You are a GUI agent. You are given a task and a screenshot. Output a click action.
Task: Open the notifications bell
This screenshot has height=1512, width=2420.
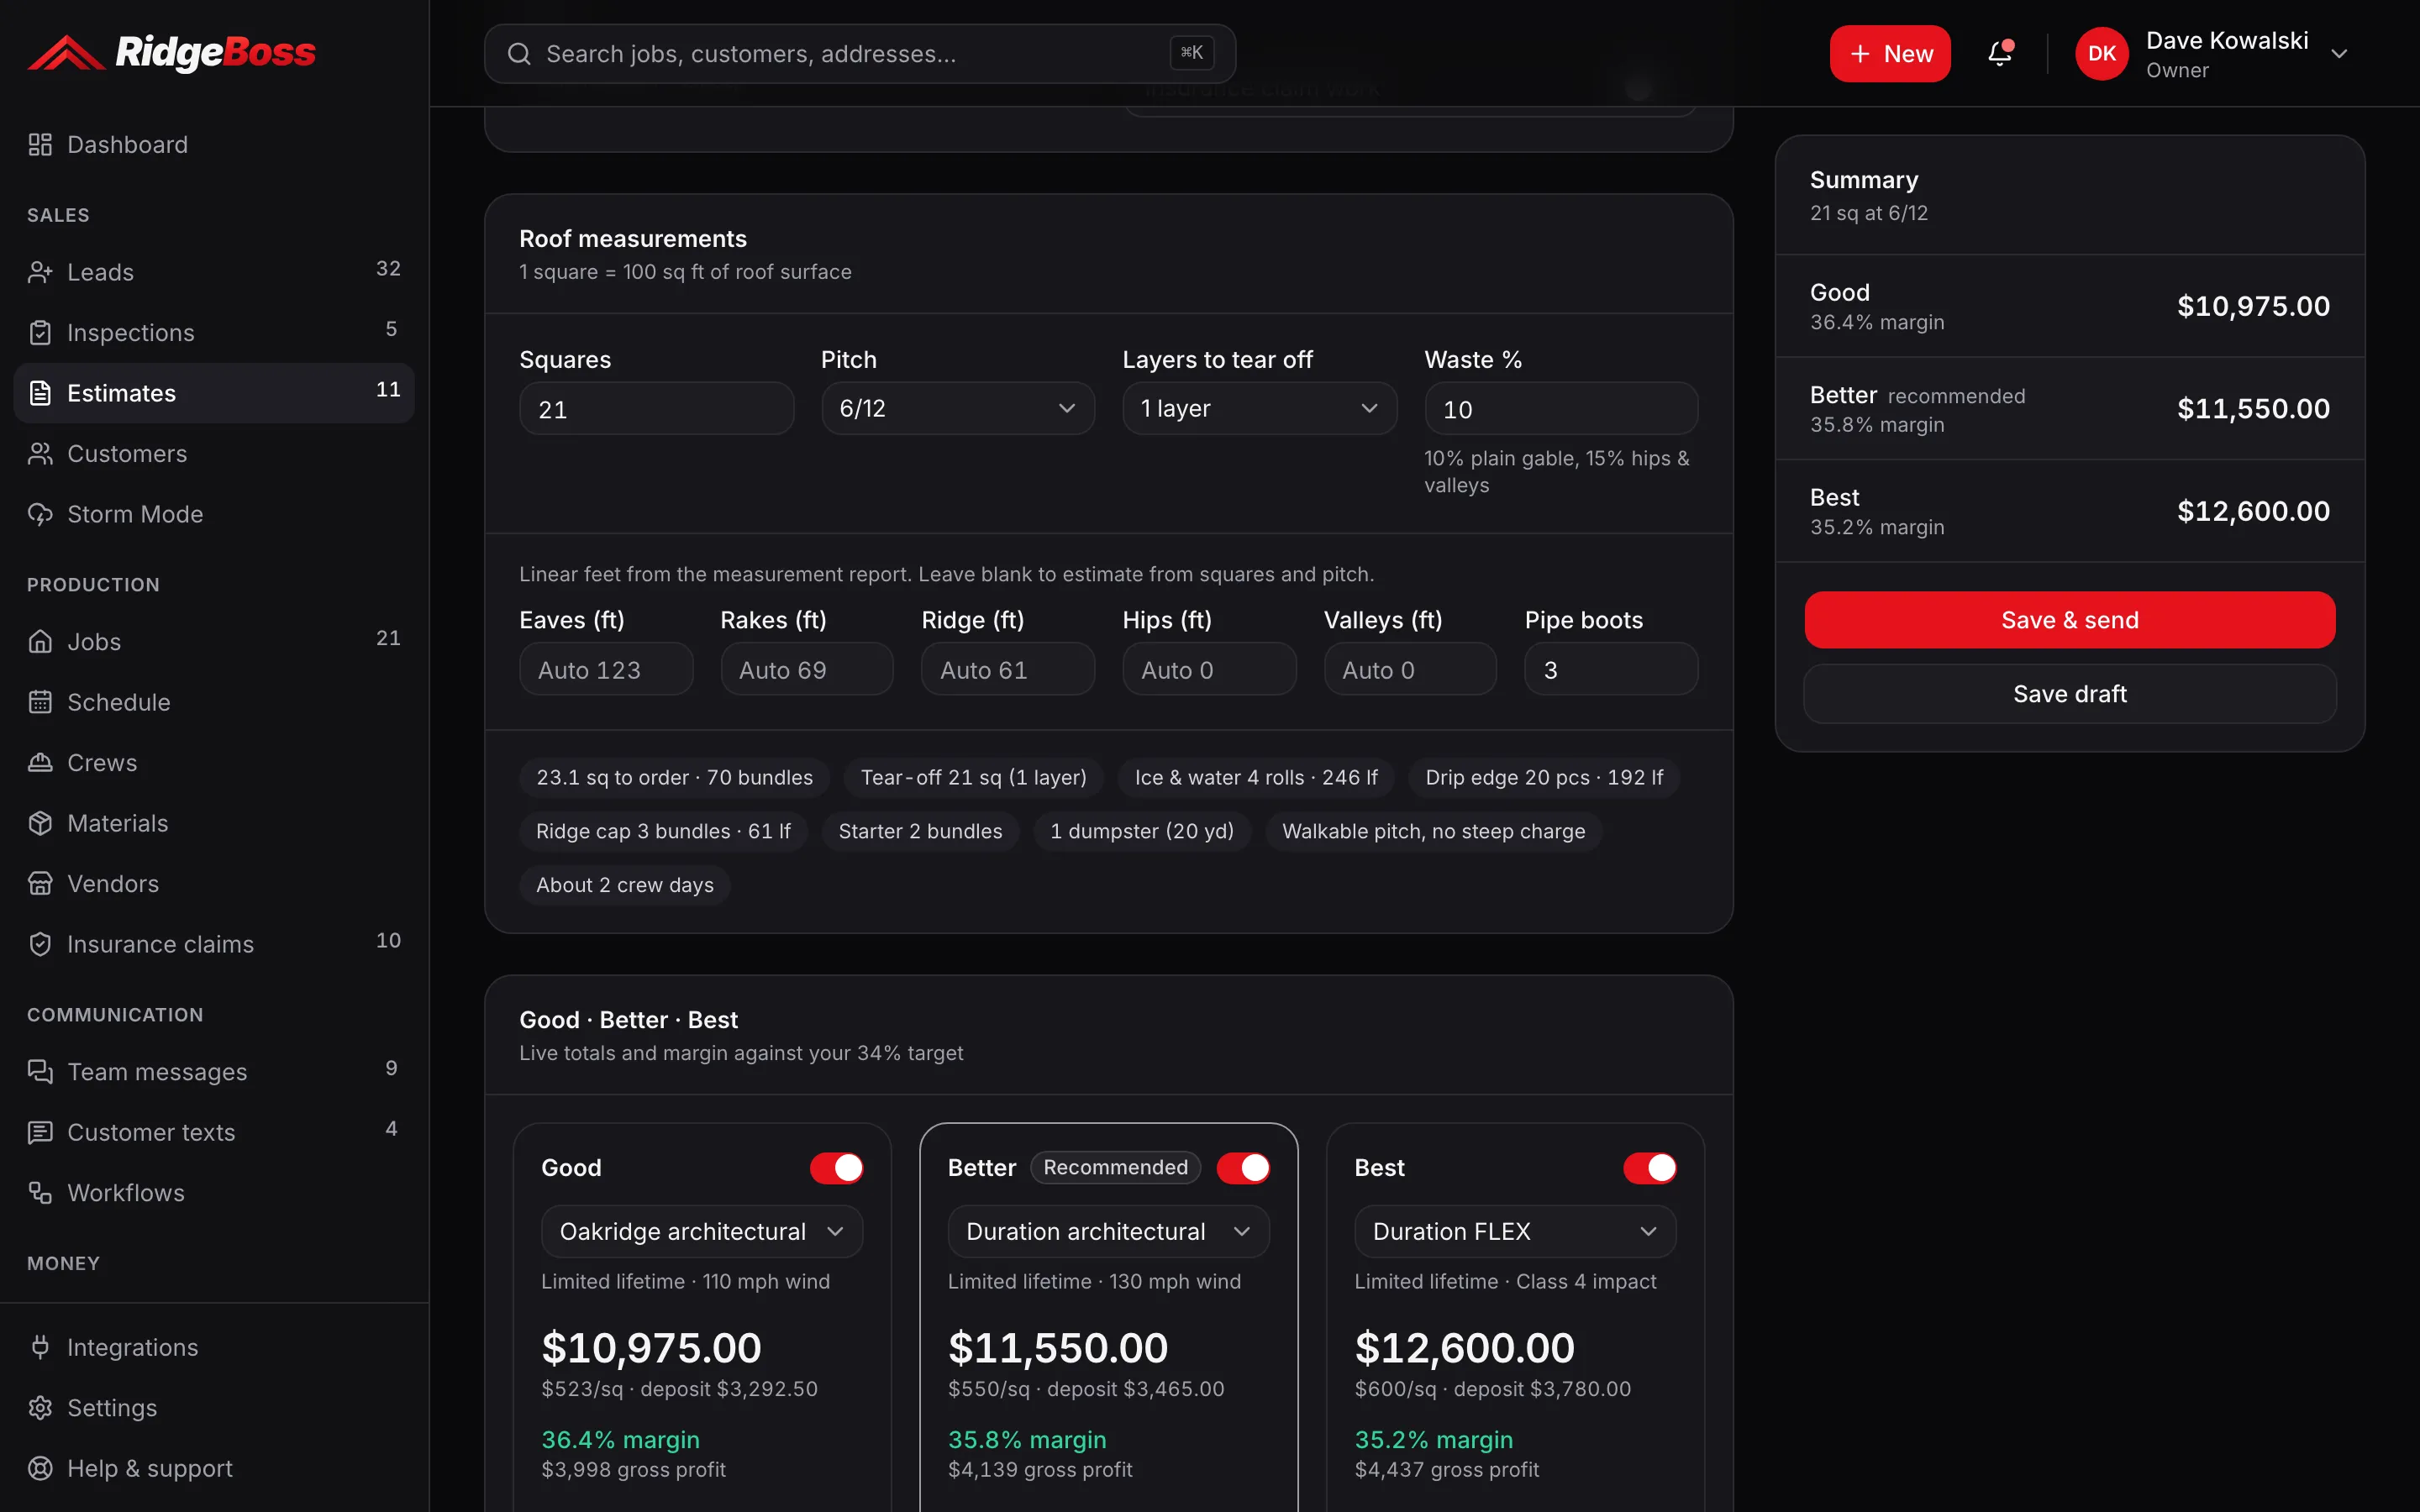tap(1999, 53)
